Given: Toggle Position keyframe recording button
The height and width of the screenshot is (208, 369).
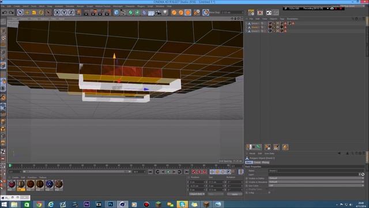Looking at the screenshot, I should pos(212,172).
